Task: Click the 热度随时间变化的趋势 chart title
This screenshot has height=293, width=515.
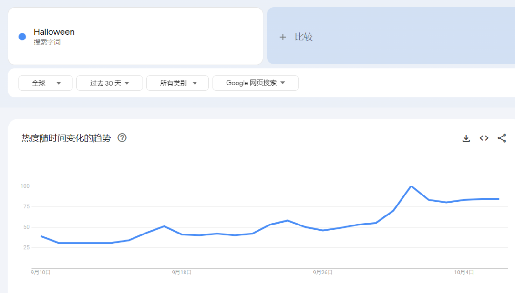Action: click(66, 138)
